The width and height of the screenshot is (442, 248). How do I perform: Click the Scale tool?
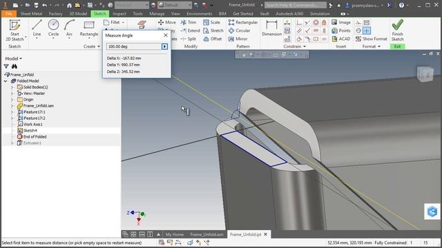[211, 22]
